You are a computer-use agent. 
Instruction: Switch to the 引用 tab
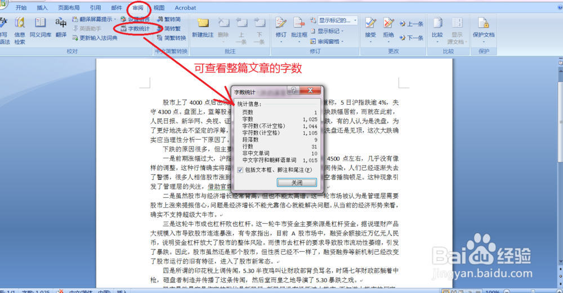[95, 7]
